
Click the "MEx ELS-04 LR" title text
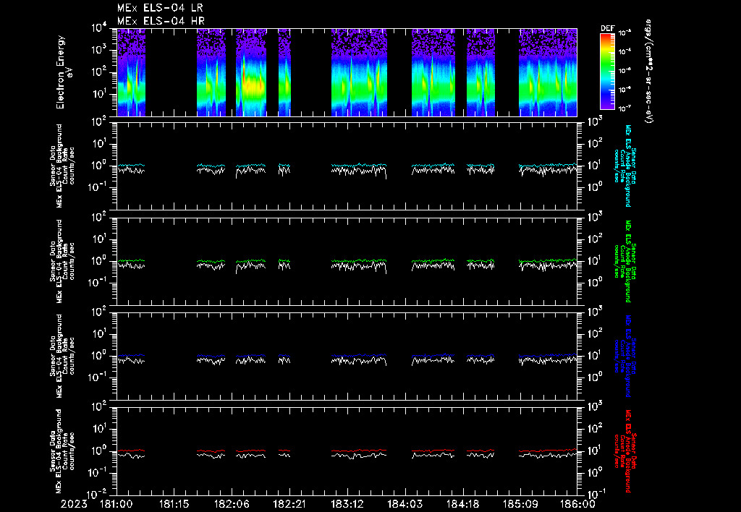point(160,8)
